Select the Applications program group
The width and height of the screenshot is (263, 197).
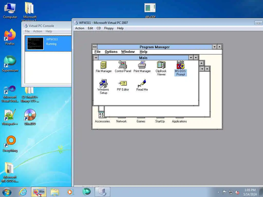click(179, 121)
